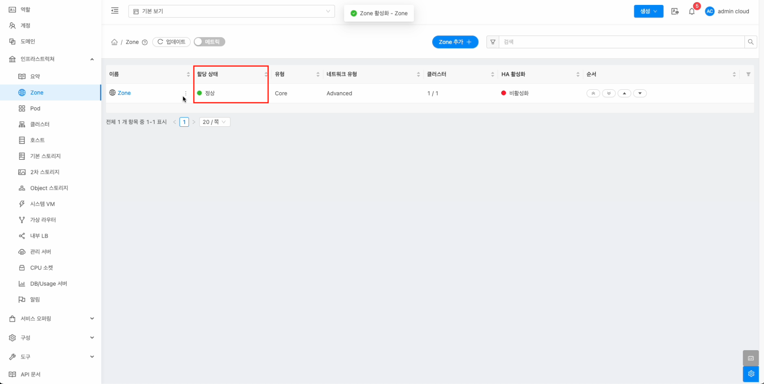The width and height of the screenshot is (764, 384).
Task: Open the 생성 dropdown button
Action: point(648,11)
